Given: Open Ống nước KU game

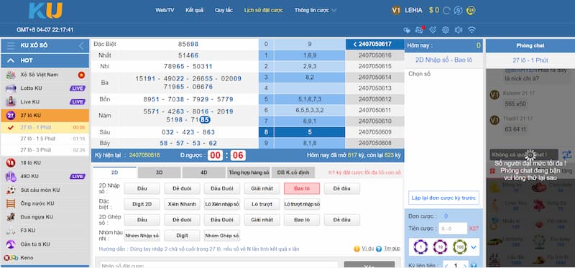Looking at the screenshot, I should 45,203.
